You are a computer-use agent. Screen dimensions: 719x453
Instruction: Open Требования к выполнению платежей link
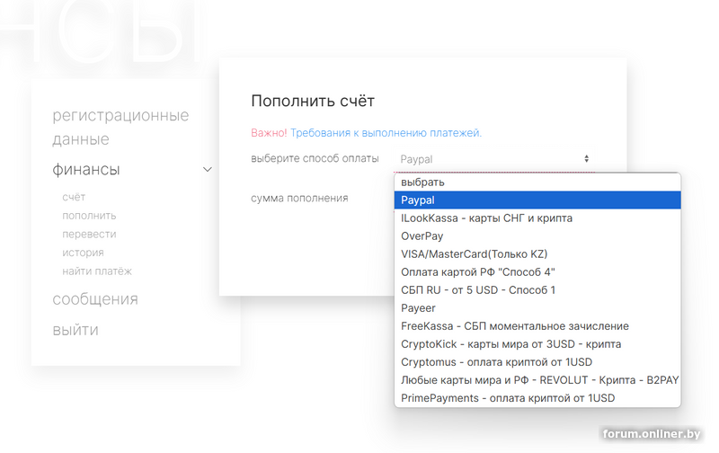(386, 133)
